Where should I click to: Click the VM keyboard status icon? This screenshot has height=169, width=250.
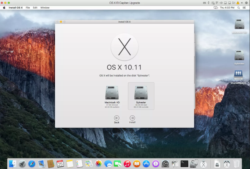tap(204, 3)
